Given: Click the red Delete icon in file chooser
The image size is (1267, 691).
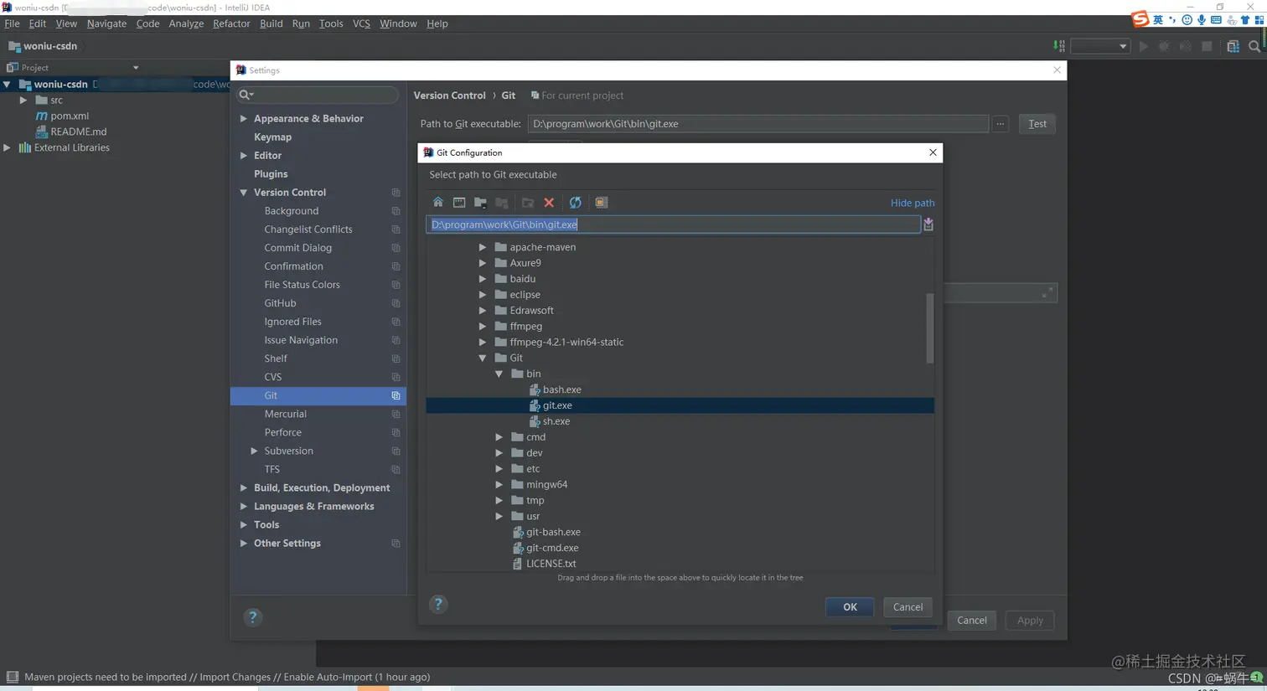Looking at the screenshot, I should click(x=549, y=203).
